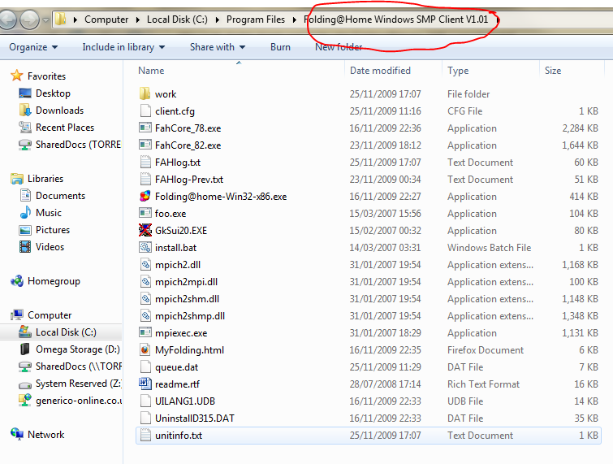Viewport: 613px width, 464px height.
Task: Open the Share with menu
Action: (x=218, y=47)
